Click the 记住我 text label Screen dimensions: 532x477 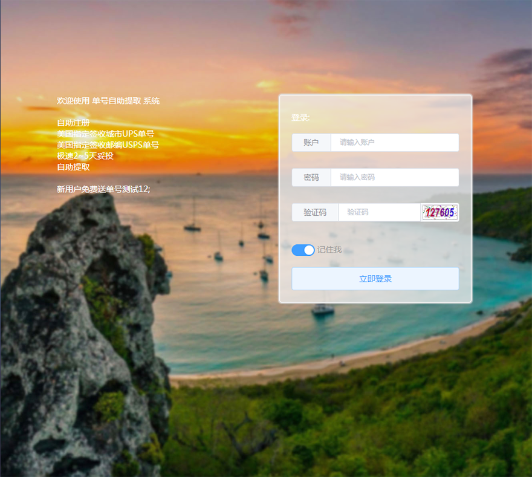click(329, 250)
